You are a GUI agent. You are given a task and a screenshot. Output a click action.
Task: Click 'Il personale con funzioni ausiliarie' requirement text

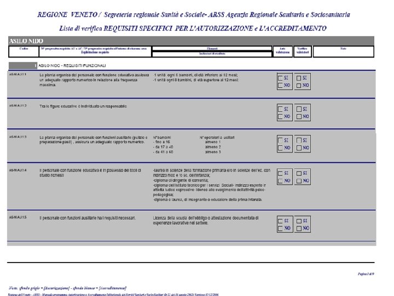coord(88,218)
